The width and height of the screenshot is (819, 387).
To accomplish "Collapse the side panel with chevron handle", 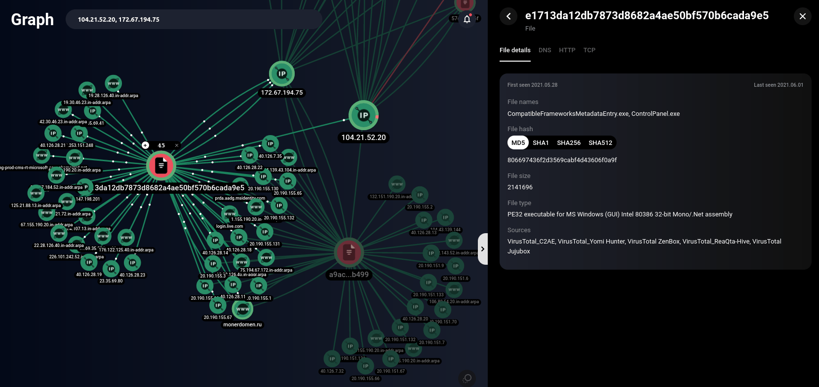I will [483, 249].
